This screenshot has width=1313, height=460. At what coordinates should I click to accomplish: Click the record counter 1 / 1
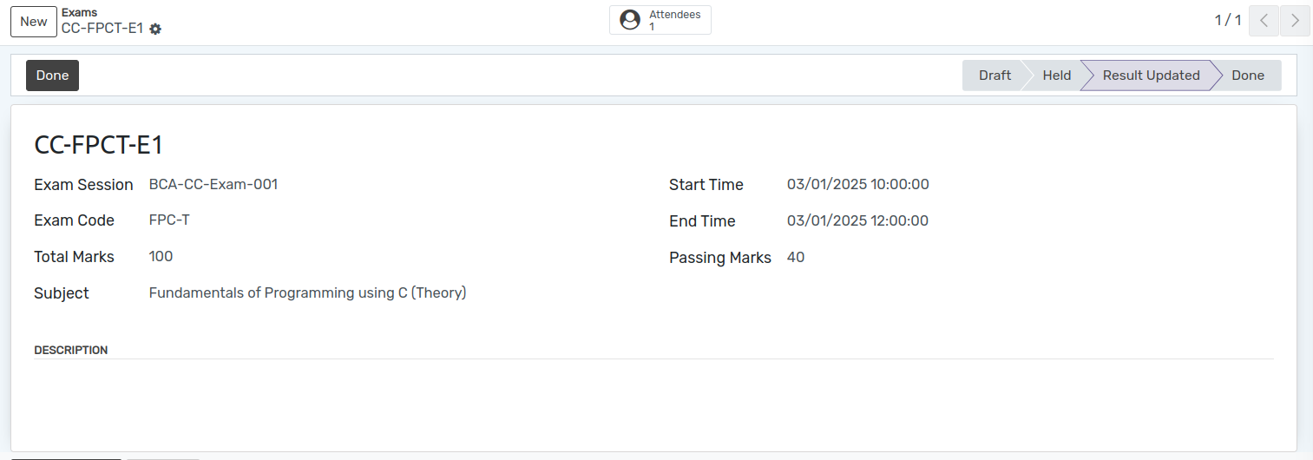(x=1227, y=21)
